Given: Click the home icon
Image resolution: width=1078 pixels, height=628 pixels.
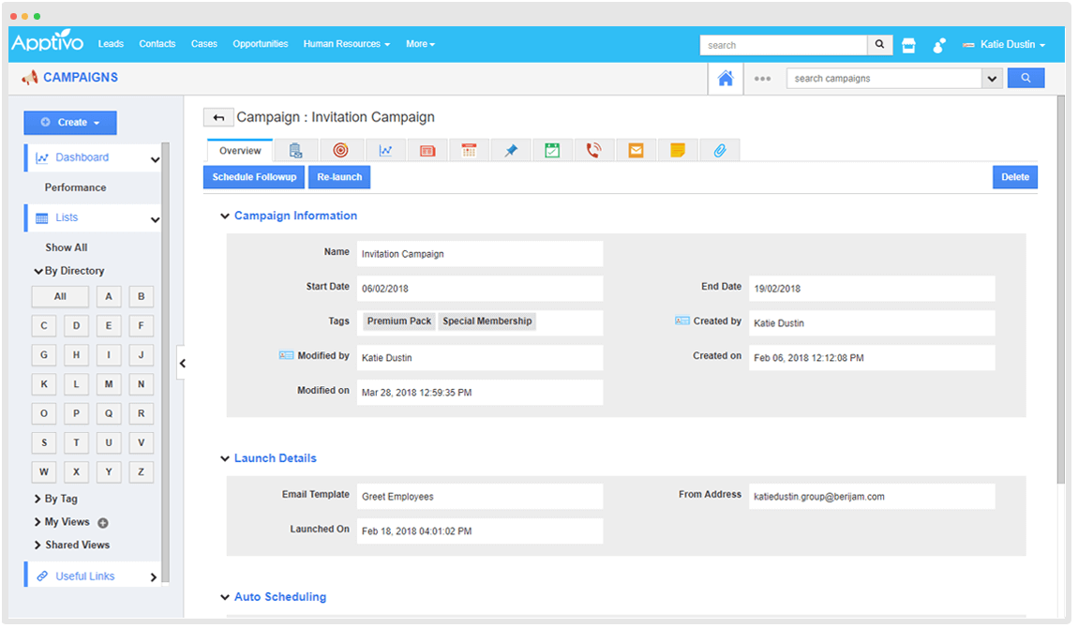Looking at the screenshot, I should coord(726,79).
